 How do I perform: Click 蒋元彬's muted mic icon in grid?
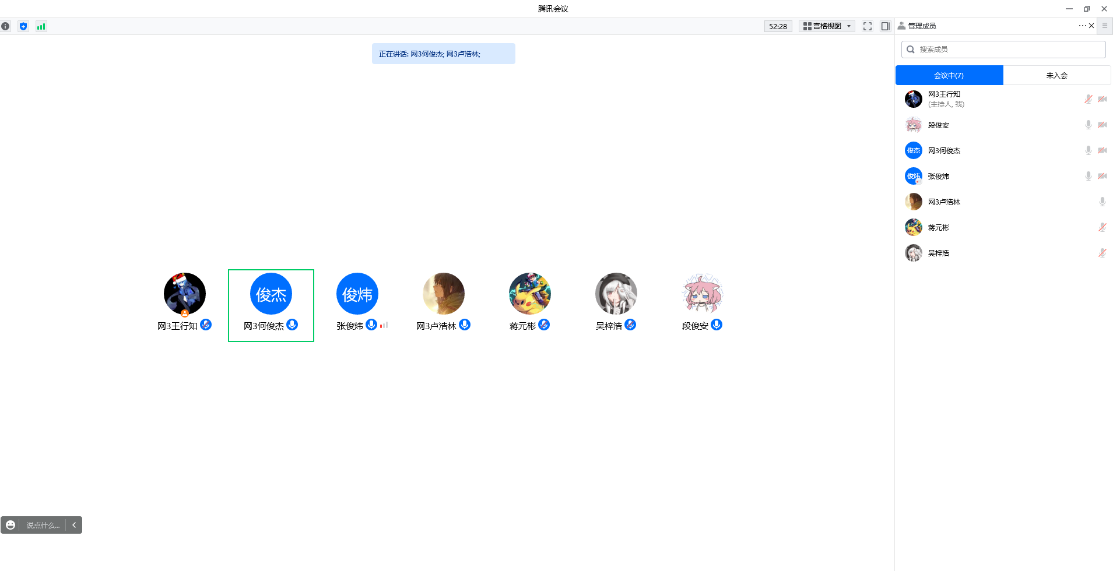pos(544,325)
